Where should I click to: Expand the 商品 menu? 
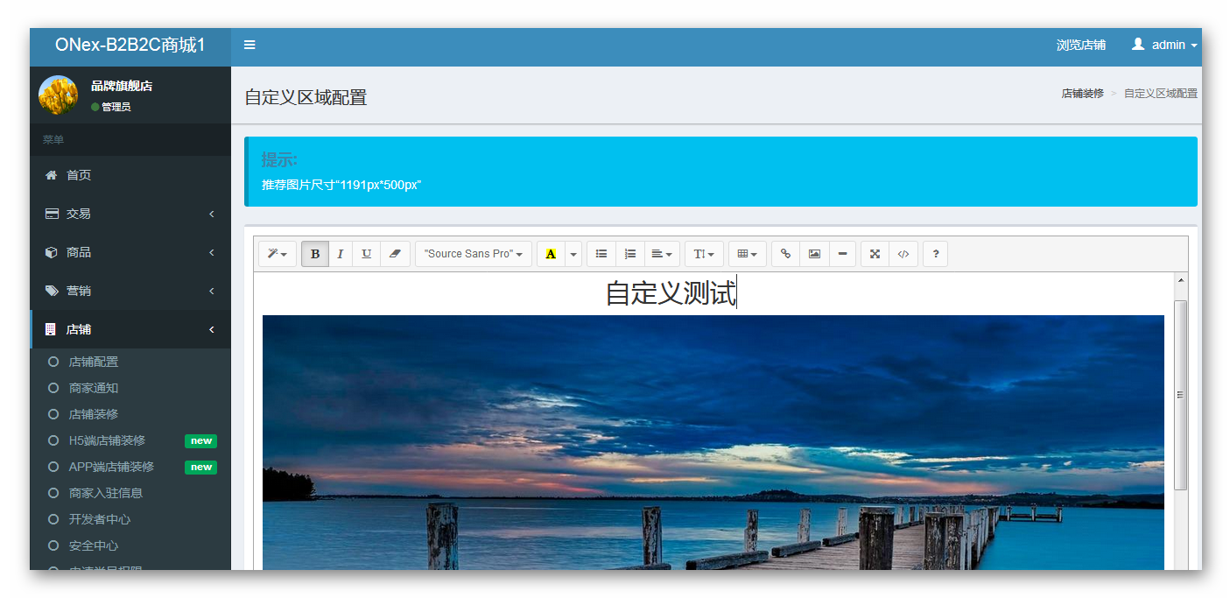[130, 252]
